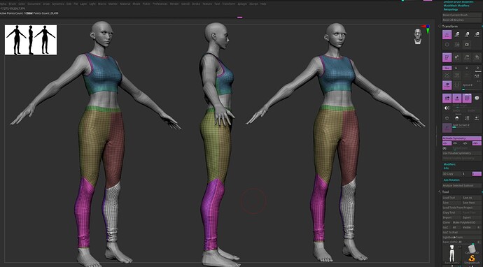This screenshot has width=483, height=267.
Task: Click Make PolyMesh3D button
Action: [467, 222]
